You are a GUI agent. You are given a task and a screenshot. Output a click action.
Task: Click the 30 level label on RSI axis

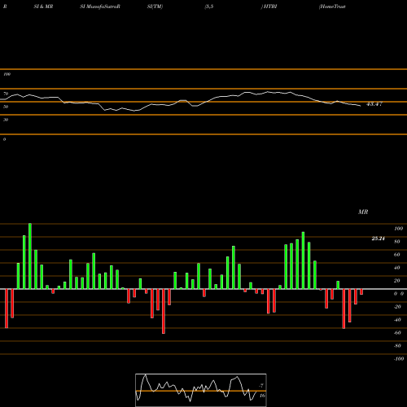pos(6,120)
